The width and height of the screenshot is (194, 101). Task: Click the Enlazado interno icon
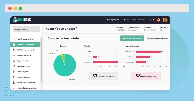[x=14, y=66]
